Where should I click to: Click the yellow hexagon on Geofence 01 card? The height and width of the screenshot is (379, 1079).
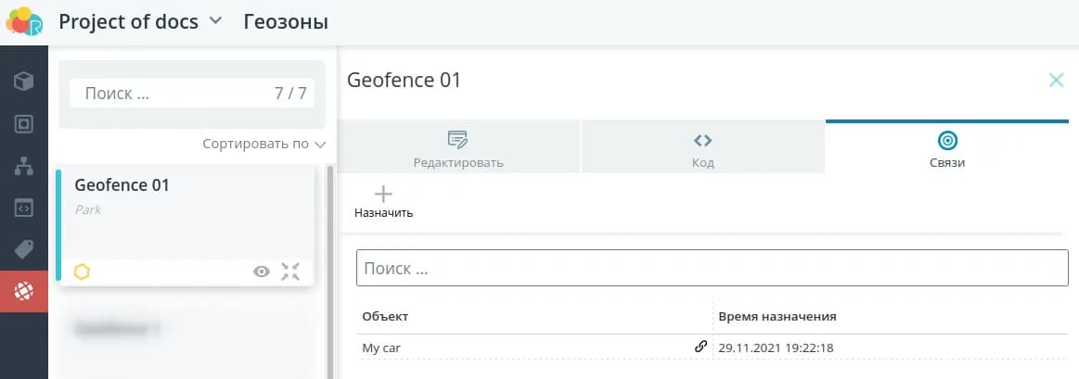[82, 272]
